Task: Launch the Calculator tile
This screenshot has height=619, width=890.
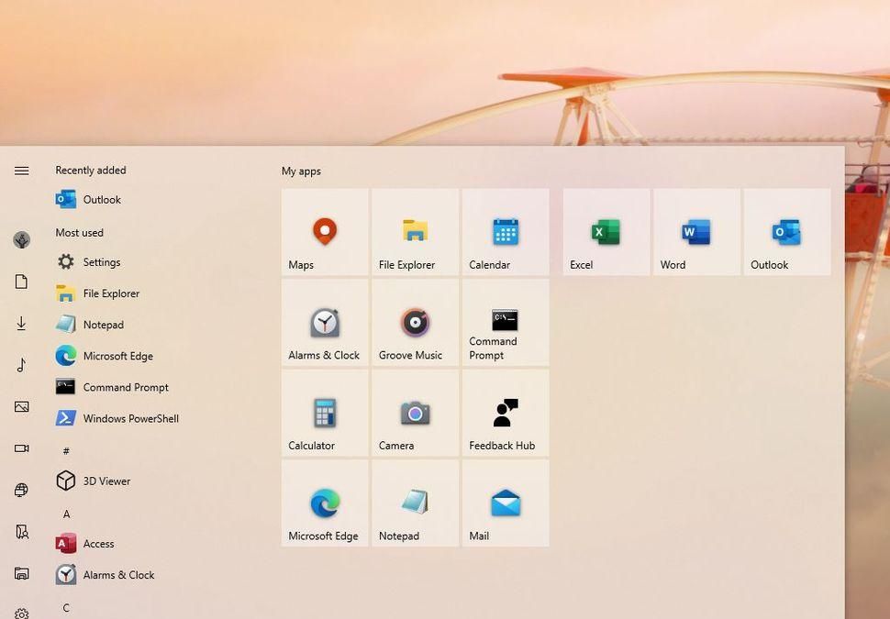Action: [324, 413]
